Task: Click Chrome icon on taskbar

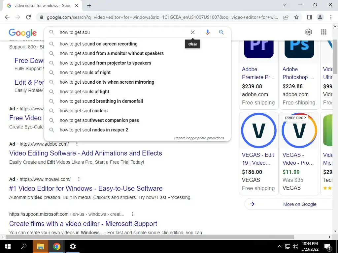Action: coord(57,246)
